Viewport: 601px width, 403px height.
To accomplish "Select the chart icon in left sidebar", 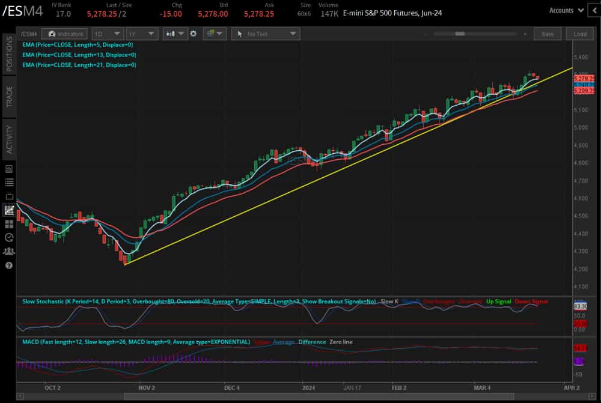I will (x=8, y=210).
